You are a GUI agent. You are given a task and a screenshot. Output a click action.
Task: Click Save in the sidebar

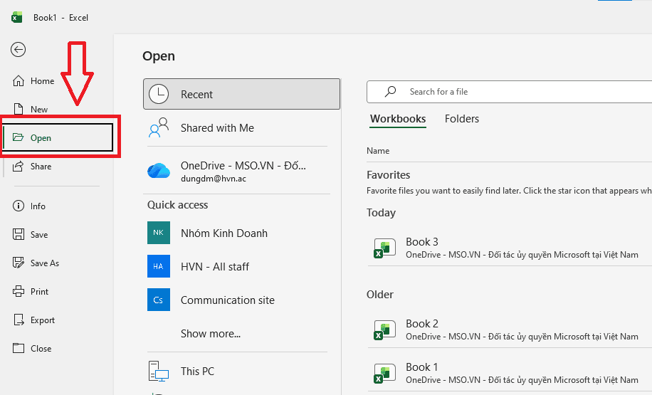click(39, 235)
